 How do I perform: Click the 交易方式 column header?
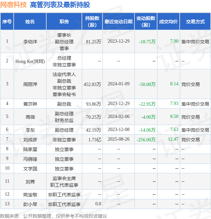pos(195,22)
